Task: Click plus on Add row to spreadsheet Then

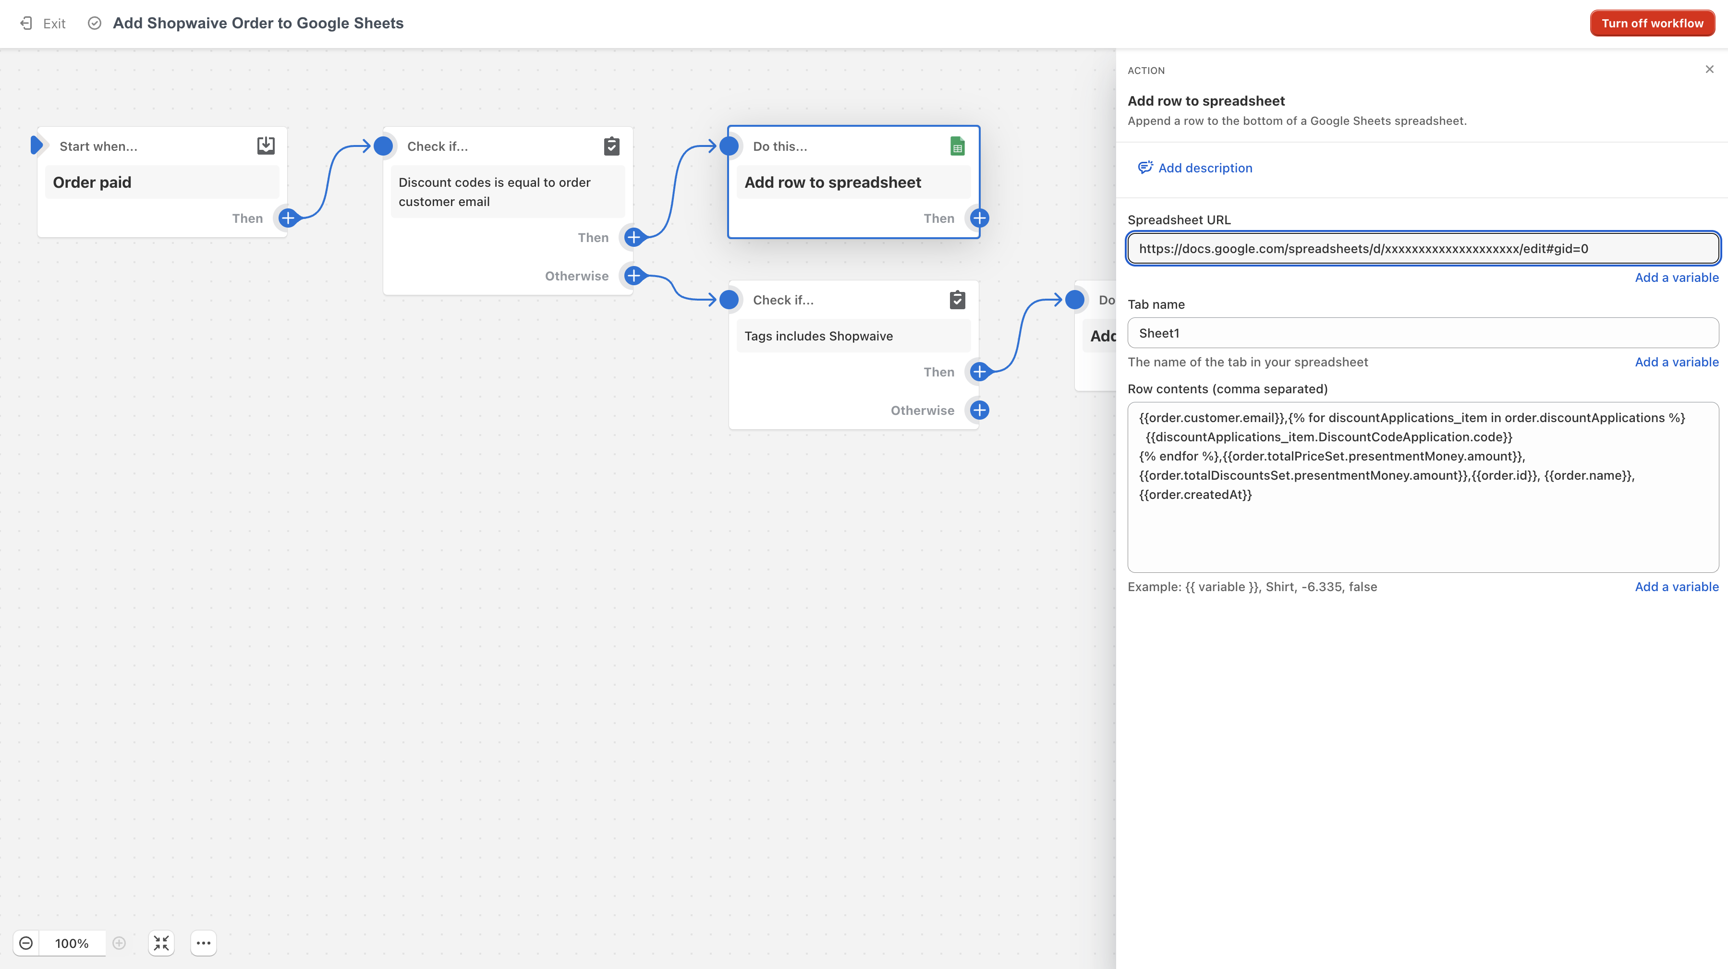Action: tap(979, 218)
